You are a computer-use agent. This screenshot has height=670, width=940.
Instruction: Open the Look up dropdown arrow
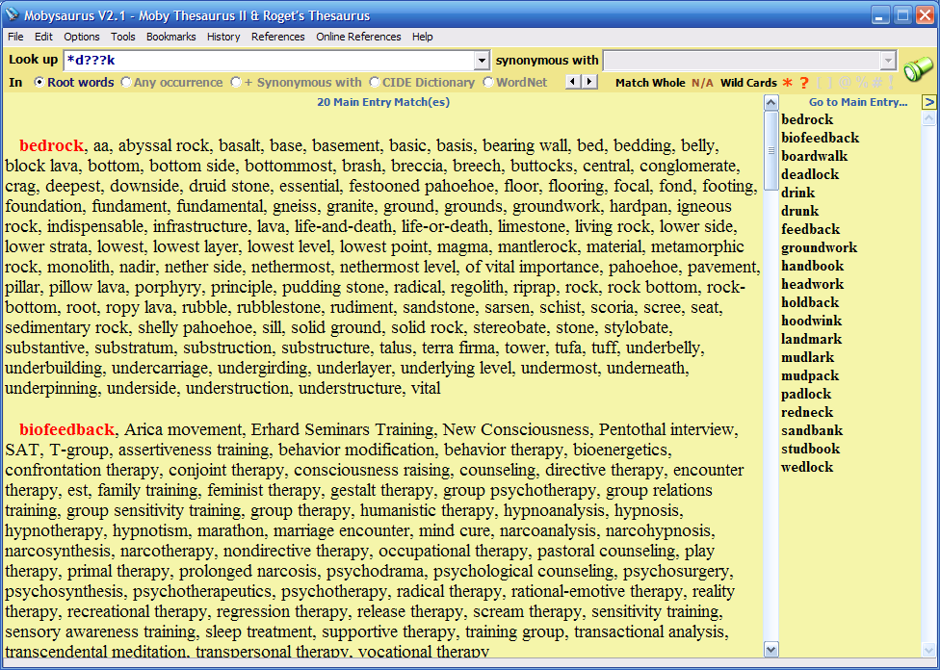pyautogui.click(x=482, y=61)
